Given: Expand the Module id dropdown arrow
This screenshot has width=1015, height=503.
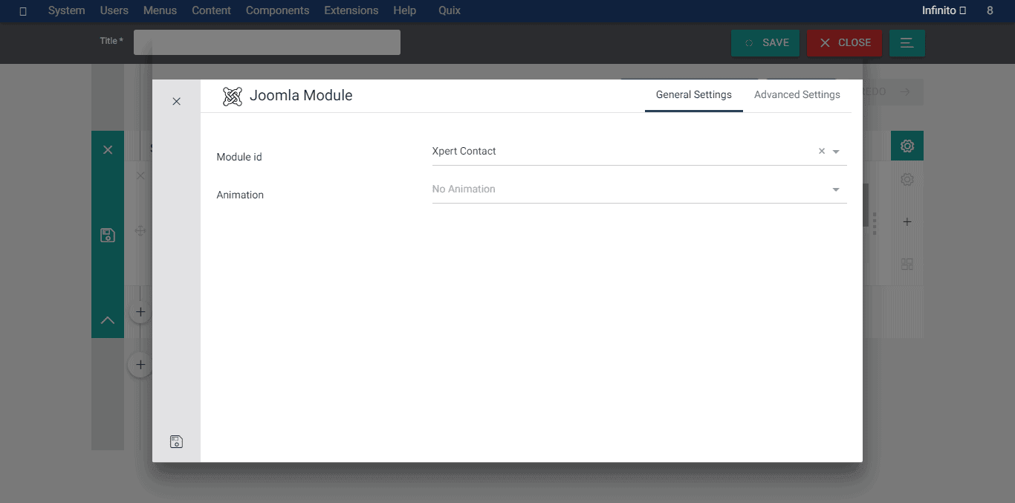Looking at the screenshot, I should [x=836, y=152].
